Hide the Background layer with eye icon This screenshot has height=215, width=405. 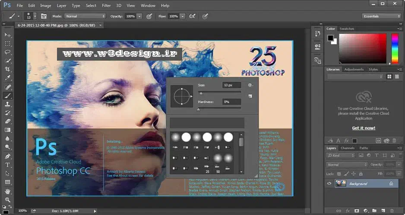click(x=329, y=184)
